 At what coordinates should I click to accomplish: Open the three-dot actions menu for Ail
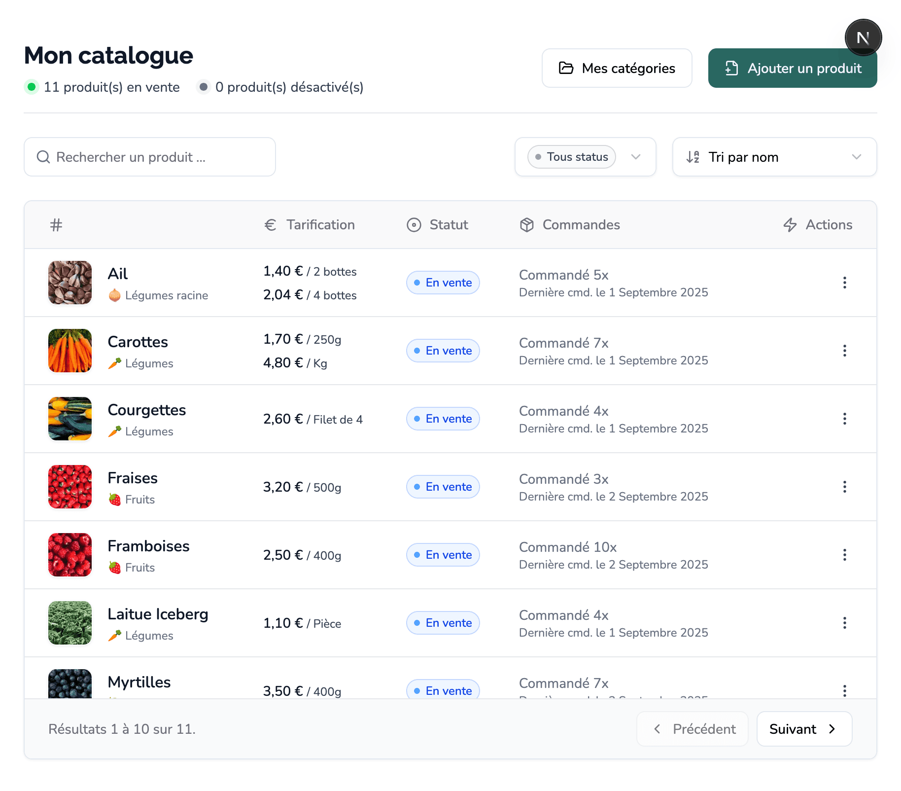(x=844, y=283)
